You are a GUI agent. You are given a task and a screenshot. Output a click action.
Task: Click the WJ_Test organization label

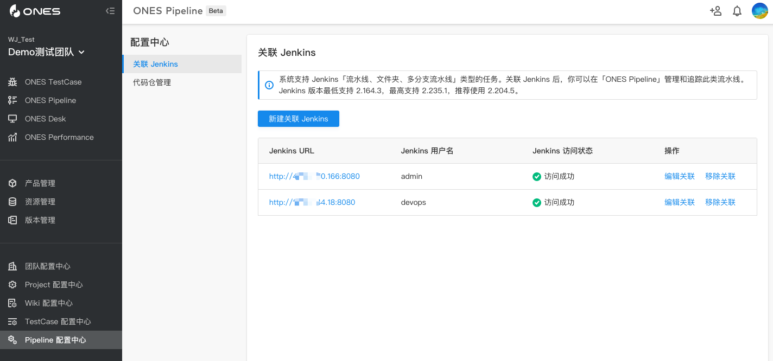pyautogui.click(x=21, y=40)
